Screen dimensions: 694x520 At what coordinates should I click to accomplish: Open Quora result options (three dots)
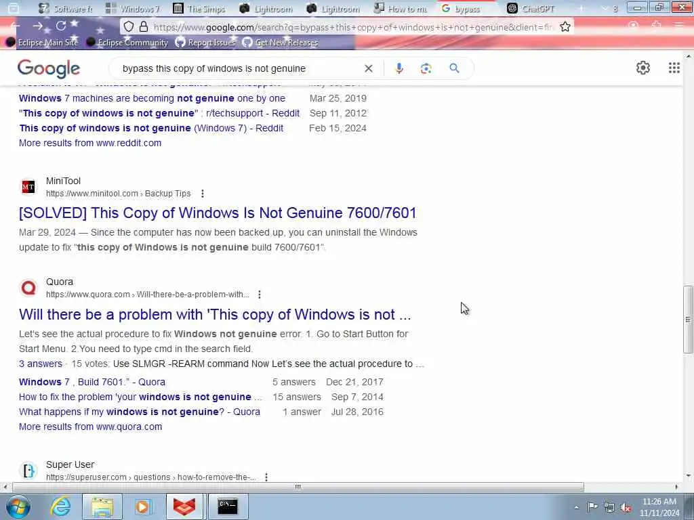point(260,295)
